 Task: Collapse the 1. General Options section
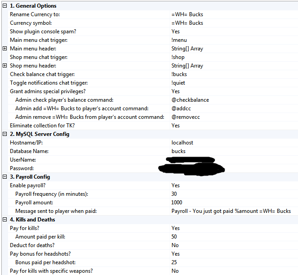(5, 6)
